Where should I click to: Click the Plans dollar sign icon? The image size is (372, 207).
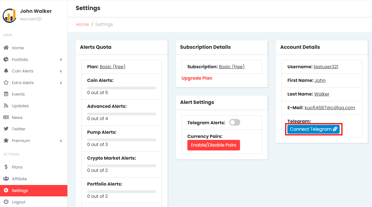point(6,167)
